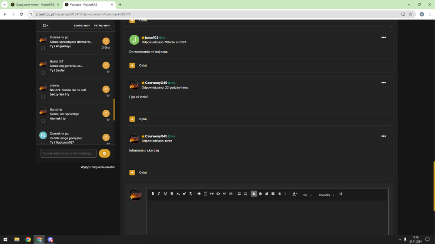Click the preview document icon in editor

click(341, 194)
